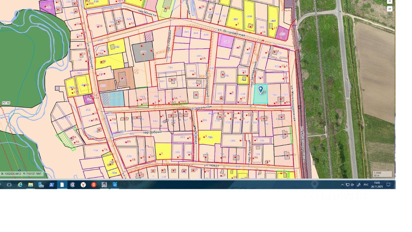Select the yellow parcel labeled :381
The width and height of the screenshot is (412, 232).
(235, 19)
